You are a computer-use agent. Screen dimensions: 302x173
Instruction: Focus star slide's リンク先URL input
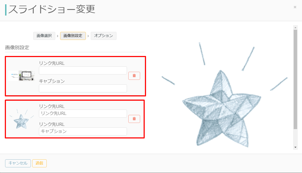coord(83,113)
